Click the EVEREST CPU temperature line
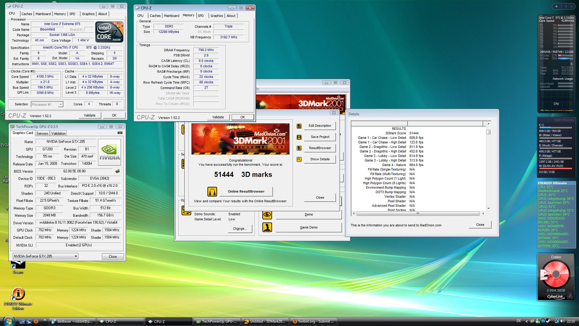The height and width of the screenshot is (326, 579). 545,187
